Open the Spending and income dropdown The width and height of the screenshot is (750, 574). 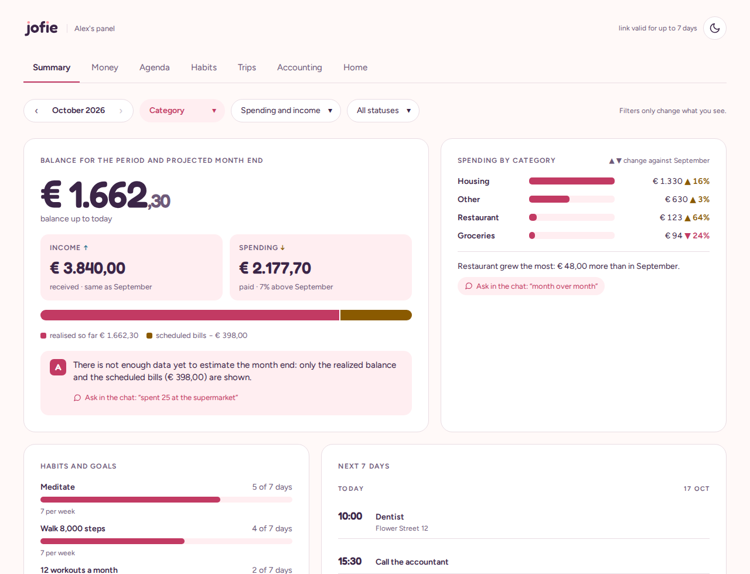tap(286, 111)
